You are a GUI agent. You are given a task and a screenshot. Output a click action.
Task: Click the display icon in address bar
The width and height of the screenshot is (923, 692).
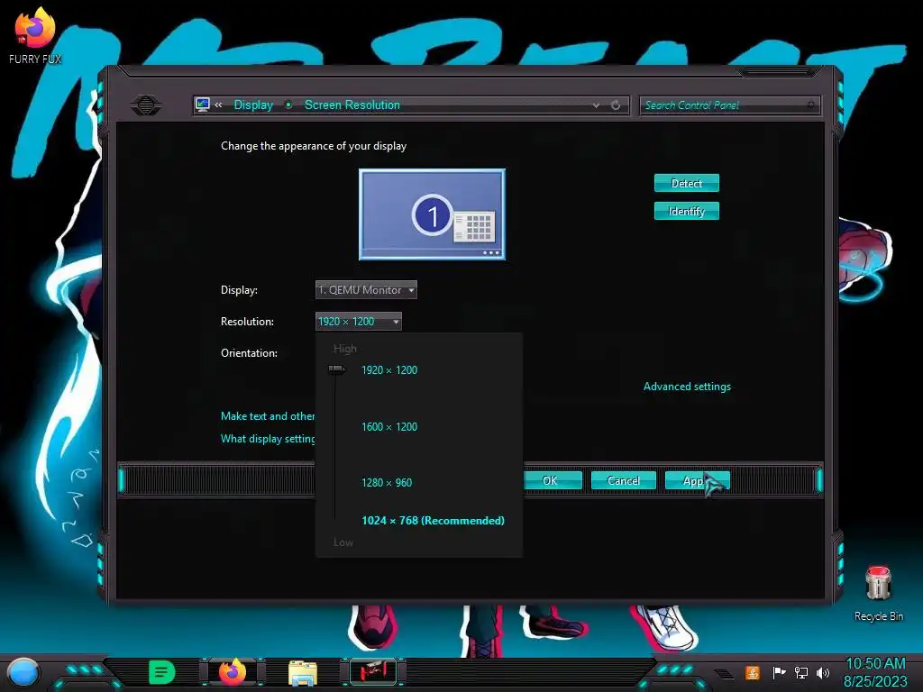click(x=203, y=105)
